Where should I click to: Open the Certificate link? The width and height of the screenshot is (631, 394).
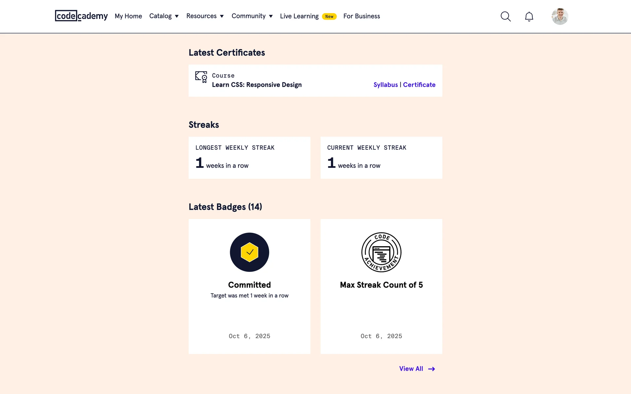pyautogui.click(x=419, y=85)
